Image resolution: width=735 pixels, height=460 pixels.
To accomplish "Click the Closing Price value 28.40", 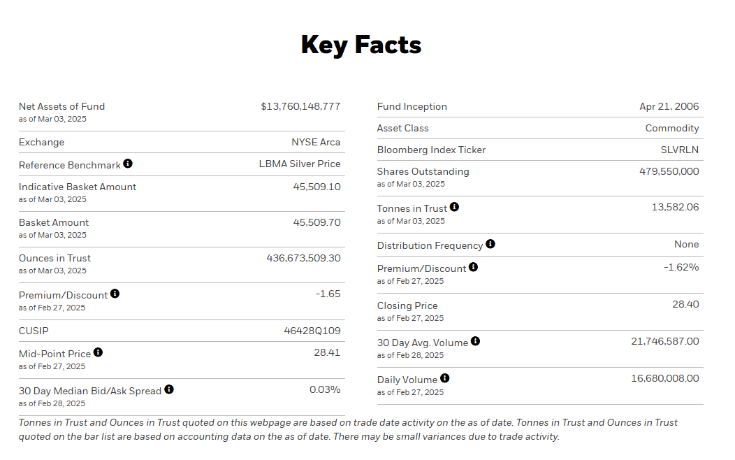I will pyautogui.click(x=685, y=304).
